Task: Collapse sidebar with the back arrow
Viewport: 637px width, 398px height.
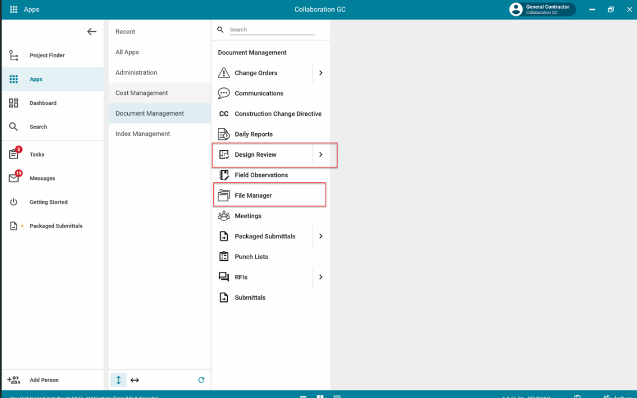Action: click(91, 32)
